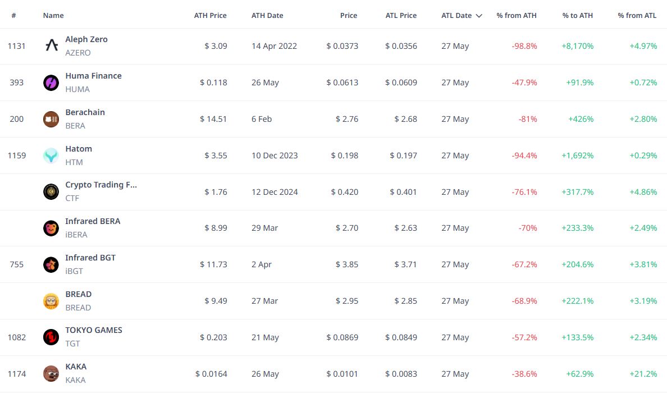Open the Crypto Trading Fund logo

pos(51,192)
